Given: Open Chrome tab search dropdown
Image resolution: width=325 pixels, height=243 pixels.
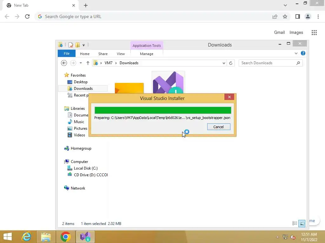Looking at the screenshot, I should click(285, 5).
